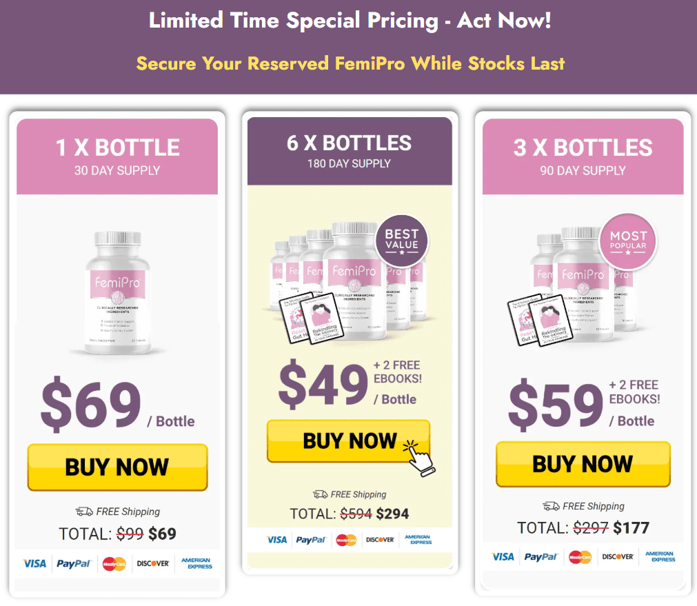Click the Visa icon under the 1 bottle offer
The image size is (697, 606).
tap(34, 564)
